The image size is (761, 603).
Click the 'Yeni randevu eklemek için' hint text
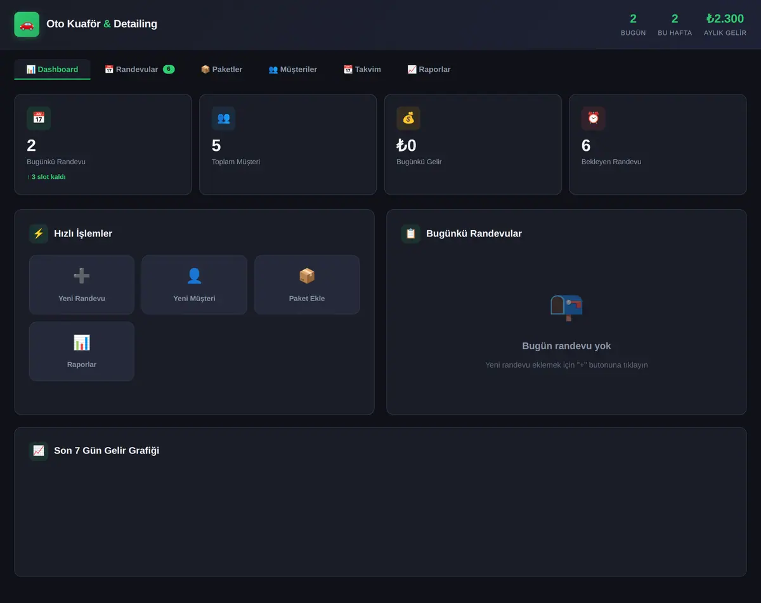coord(566,365)
